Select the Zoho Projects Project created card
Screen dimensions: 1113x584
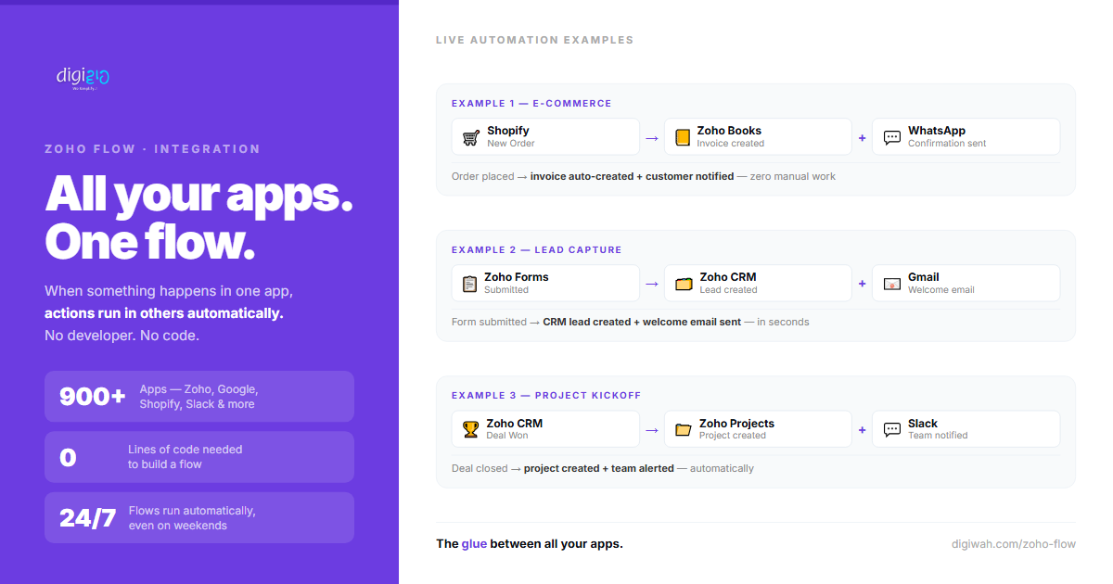click(758, 429)
